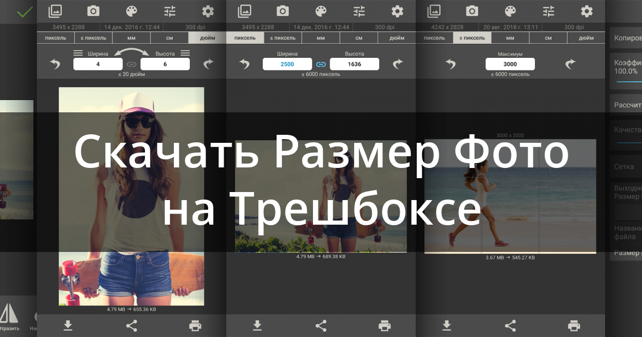Open palette icon in the 2500 x 1636 screen
The height and width of the screenshot is (337, 642).
321,11
